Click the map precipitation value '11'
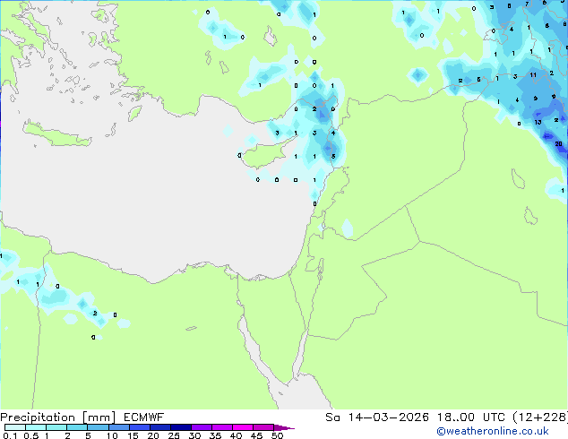This screenshot has width=568, height=439. (x=533, y=75)
